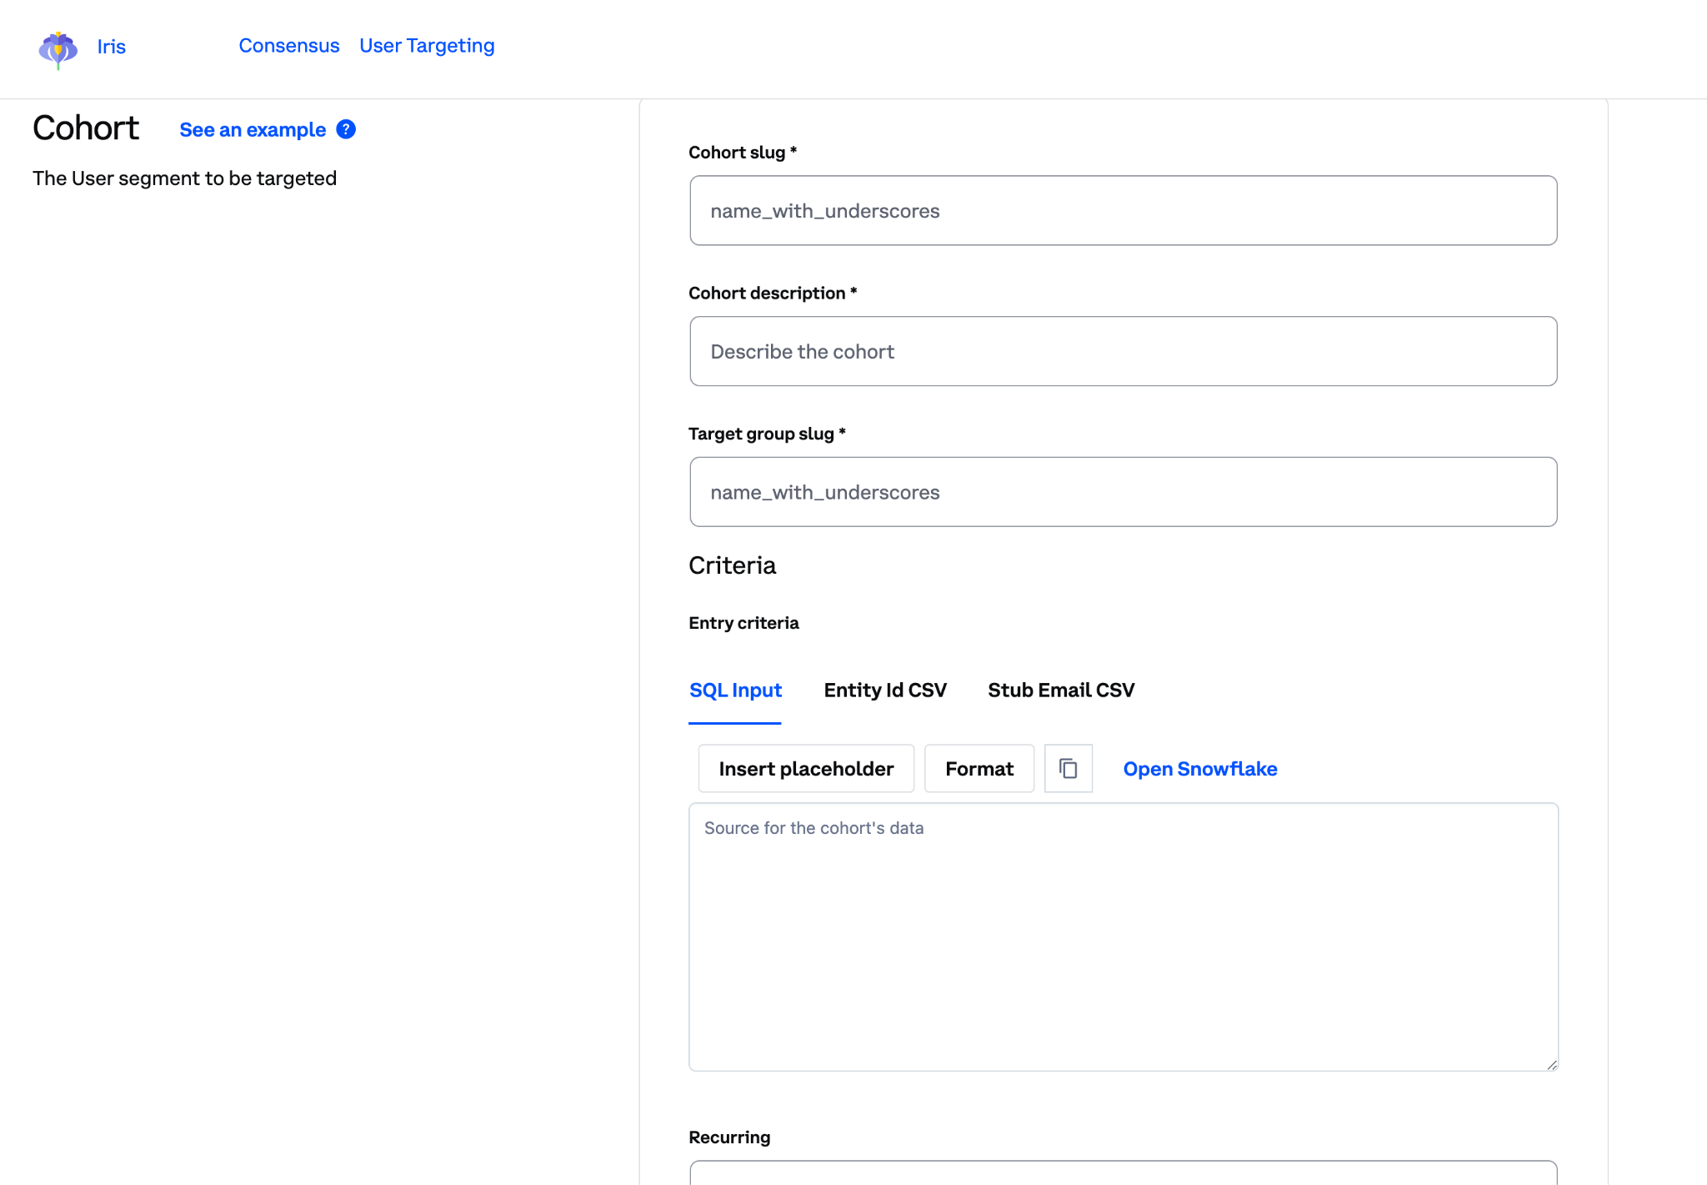Click the Iris home link text
Screen dimensions: 1707x1185
click(x=112, y=47)
